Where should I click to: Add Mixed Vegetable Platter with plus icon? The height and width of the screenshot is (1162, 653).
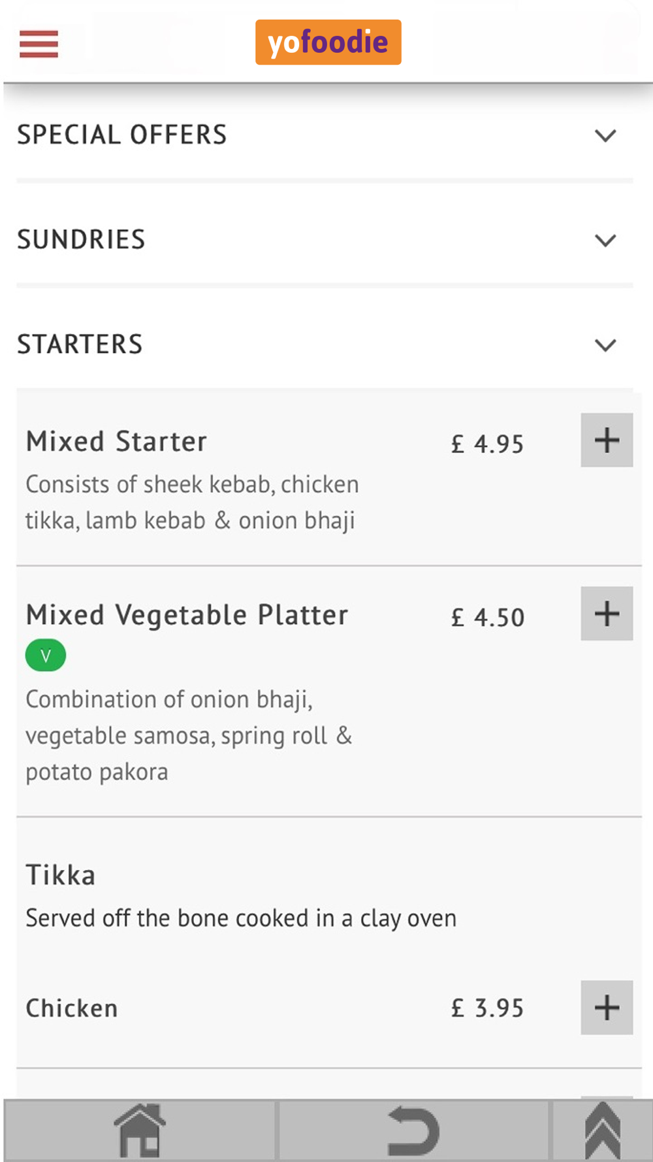(607, 613)
